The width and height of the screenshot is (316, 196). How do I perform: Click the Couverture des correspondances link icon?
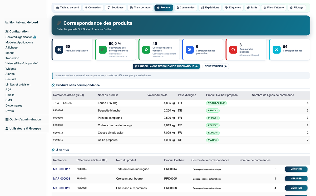coord(103,50)
